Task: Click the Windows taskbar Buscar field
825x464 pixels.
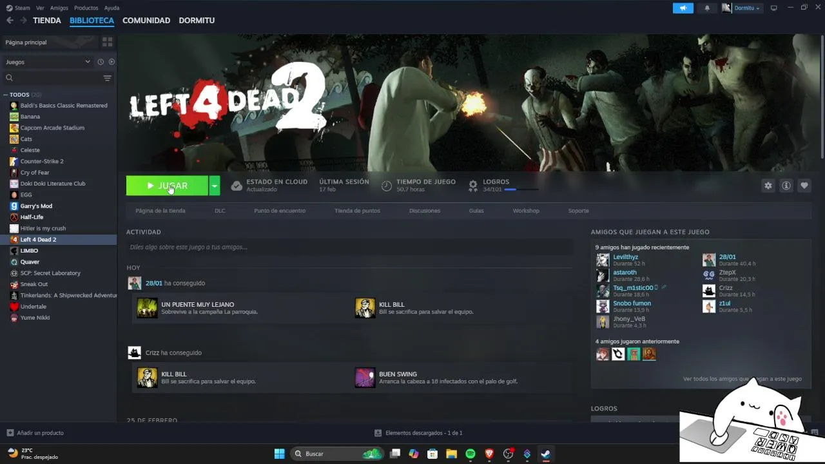Action: (336, 454)
